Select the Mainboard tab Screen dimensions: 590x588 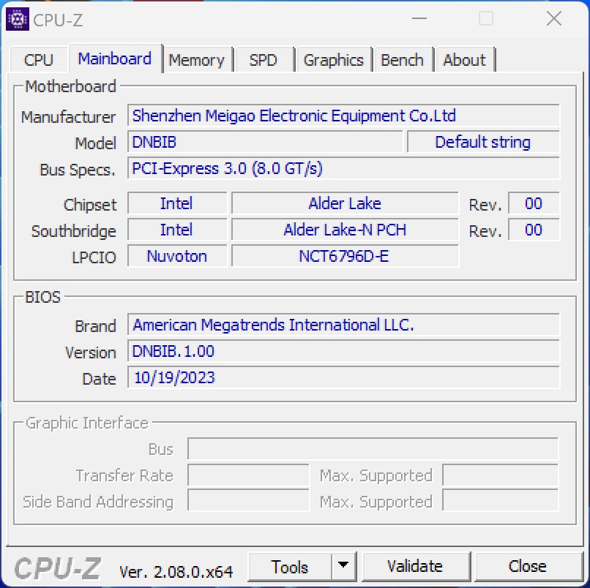pyautogui.click(x=115, y=59)
